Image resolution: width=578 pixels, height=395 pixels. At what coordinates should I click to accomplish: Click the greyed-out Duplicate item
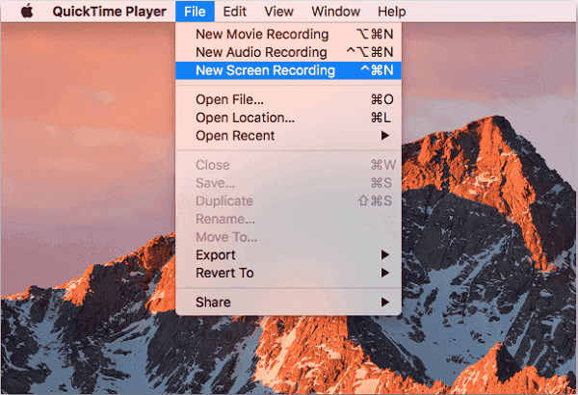(288, 201)
